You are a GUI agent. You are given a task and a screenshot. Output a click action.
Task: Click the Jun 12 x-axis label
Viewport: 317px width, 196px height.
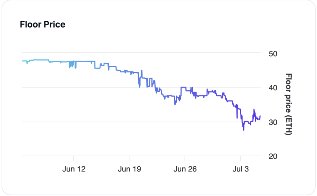tap(74, 169)
